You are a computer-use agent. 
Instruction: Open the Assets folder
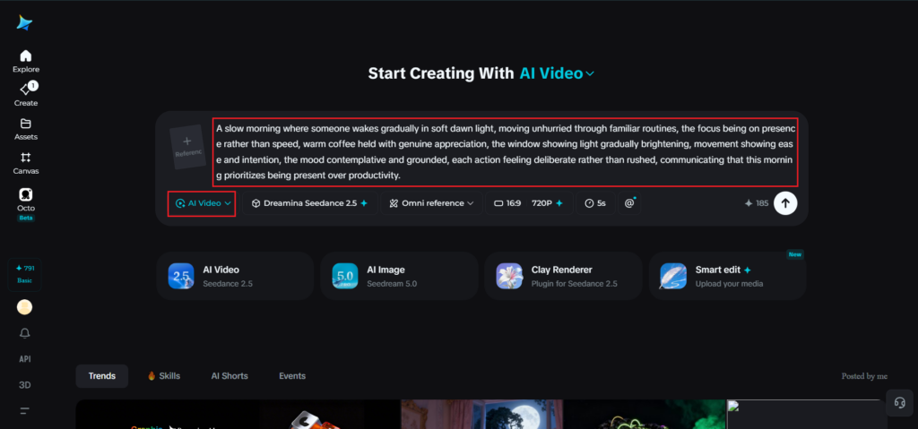click(x=26, y=129)
